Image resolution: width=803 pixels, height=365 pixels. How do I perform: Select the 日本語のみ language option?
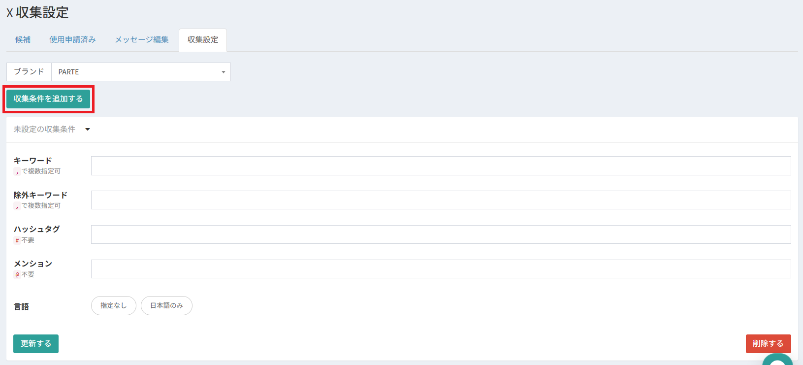coord(166,305)
